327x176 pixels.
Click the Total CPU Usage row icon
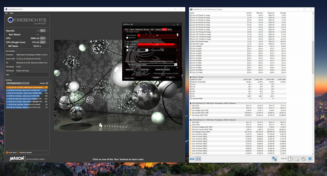point(191,44)
